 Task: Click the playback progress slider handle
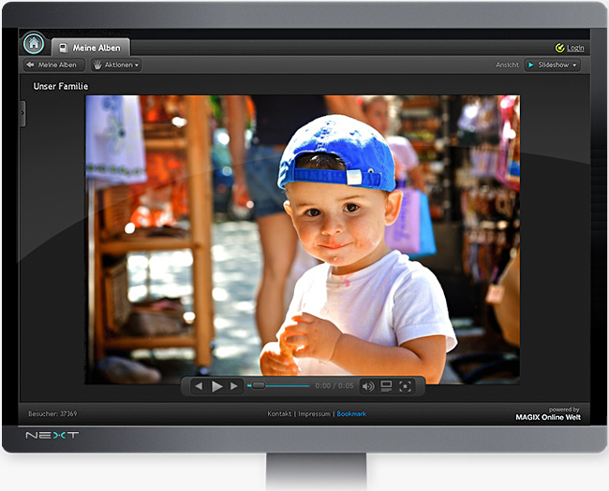[259, 385]
